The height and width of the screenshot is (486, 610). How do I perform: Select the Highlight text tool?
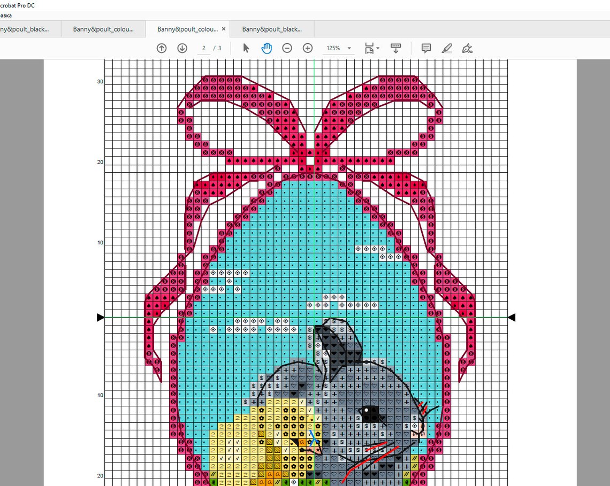447,48
